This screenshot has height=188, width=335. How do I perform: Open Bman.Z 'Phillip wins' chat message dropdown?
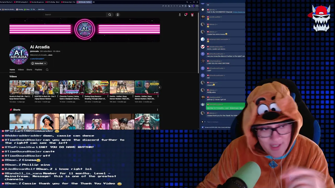point(217,90)
